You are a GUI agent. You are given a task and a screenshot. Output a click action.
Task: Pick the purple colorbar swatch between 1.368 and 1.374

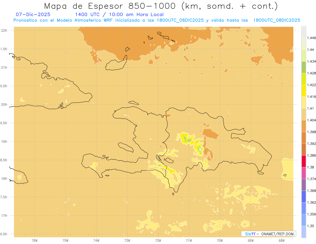click(x=304, y=185)
